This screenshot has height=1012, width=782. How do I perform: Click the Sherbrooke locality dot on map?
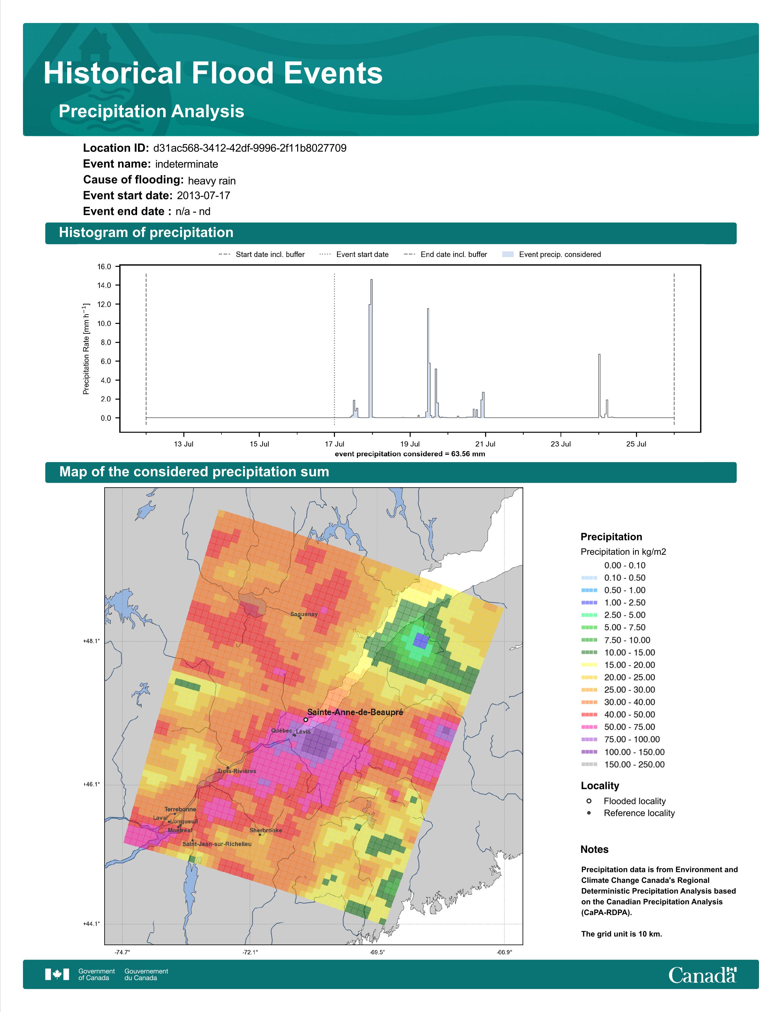click(x=260, y=834)
